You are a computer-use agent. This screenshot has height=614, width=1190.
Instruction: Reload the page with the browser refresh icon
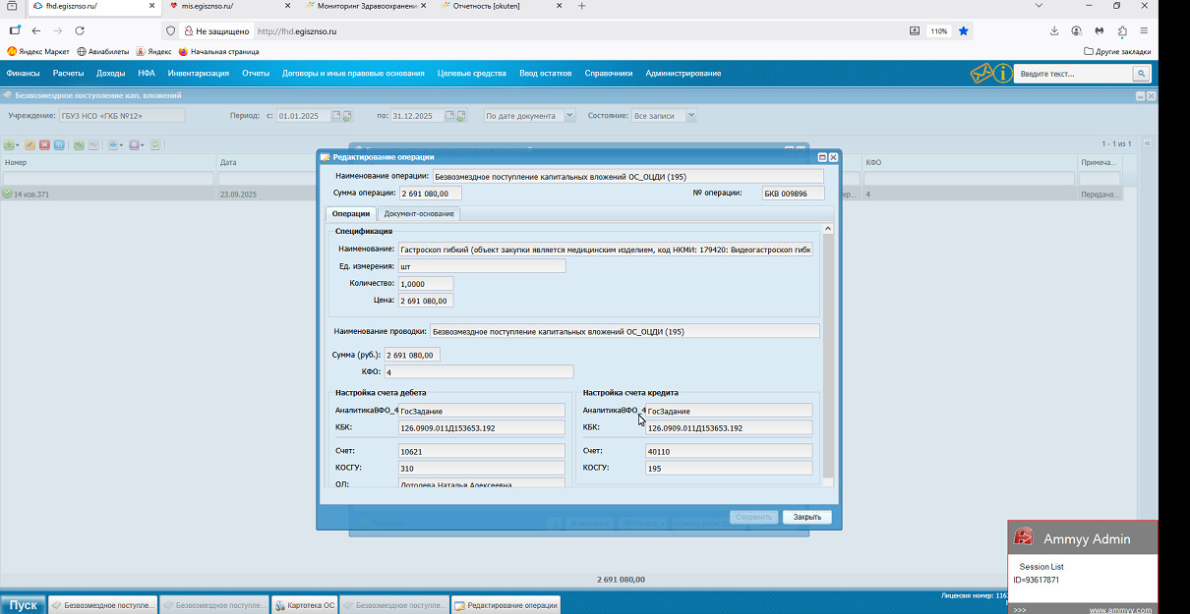80,30
